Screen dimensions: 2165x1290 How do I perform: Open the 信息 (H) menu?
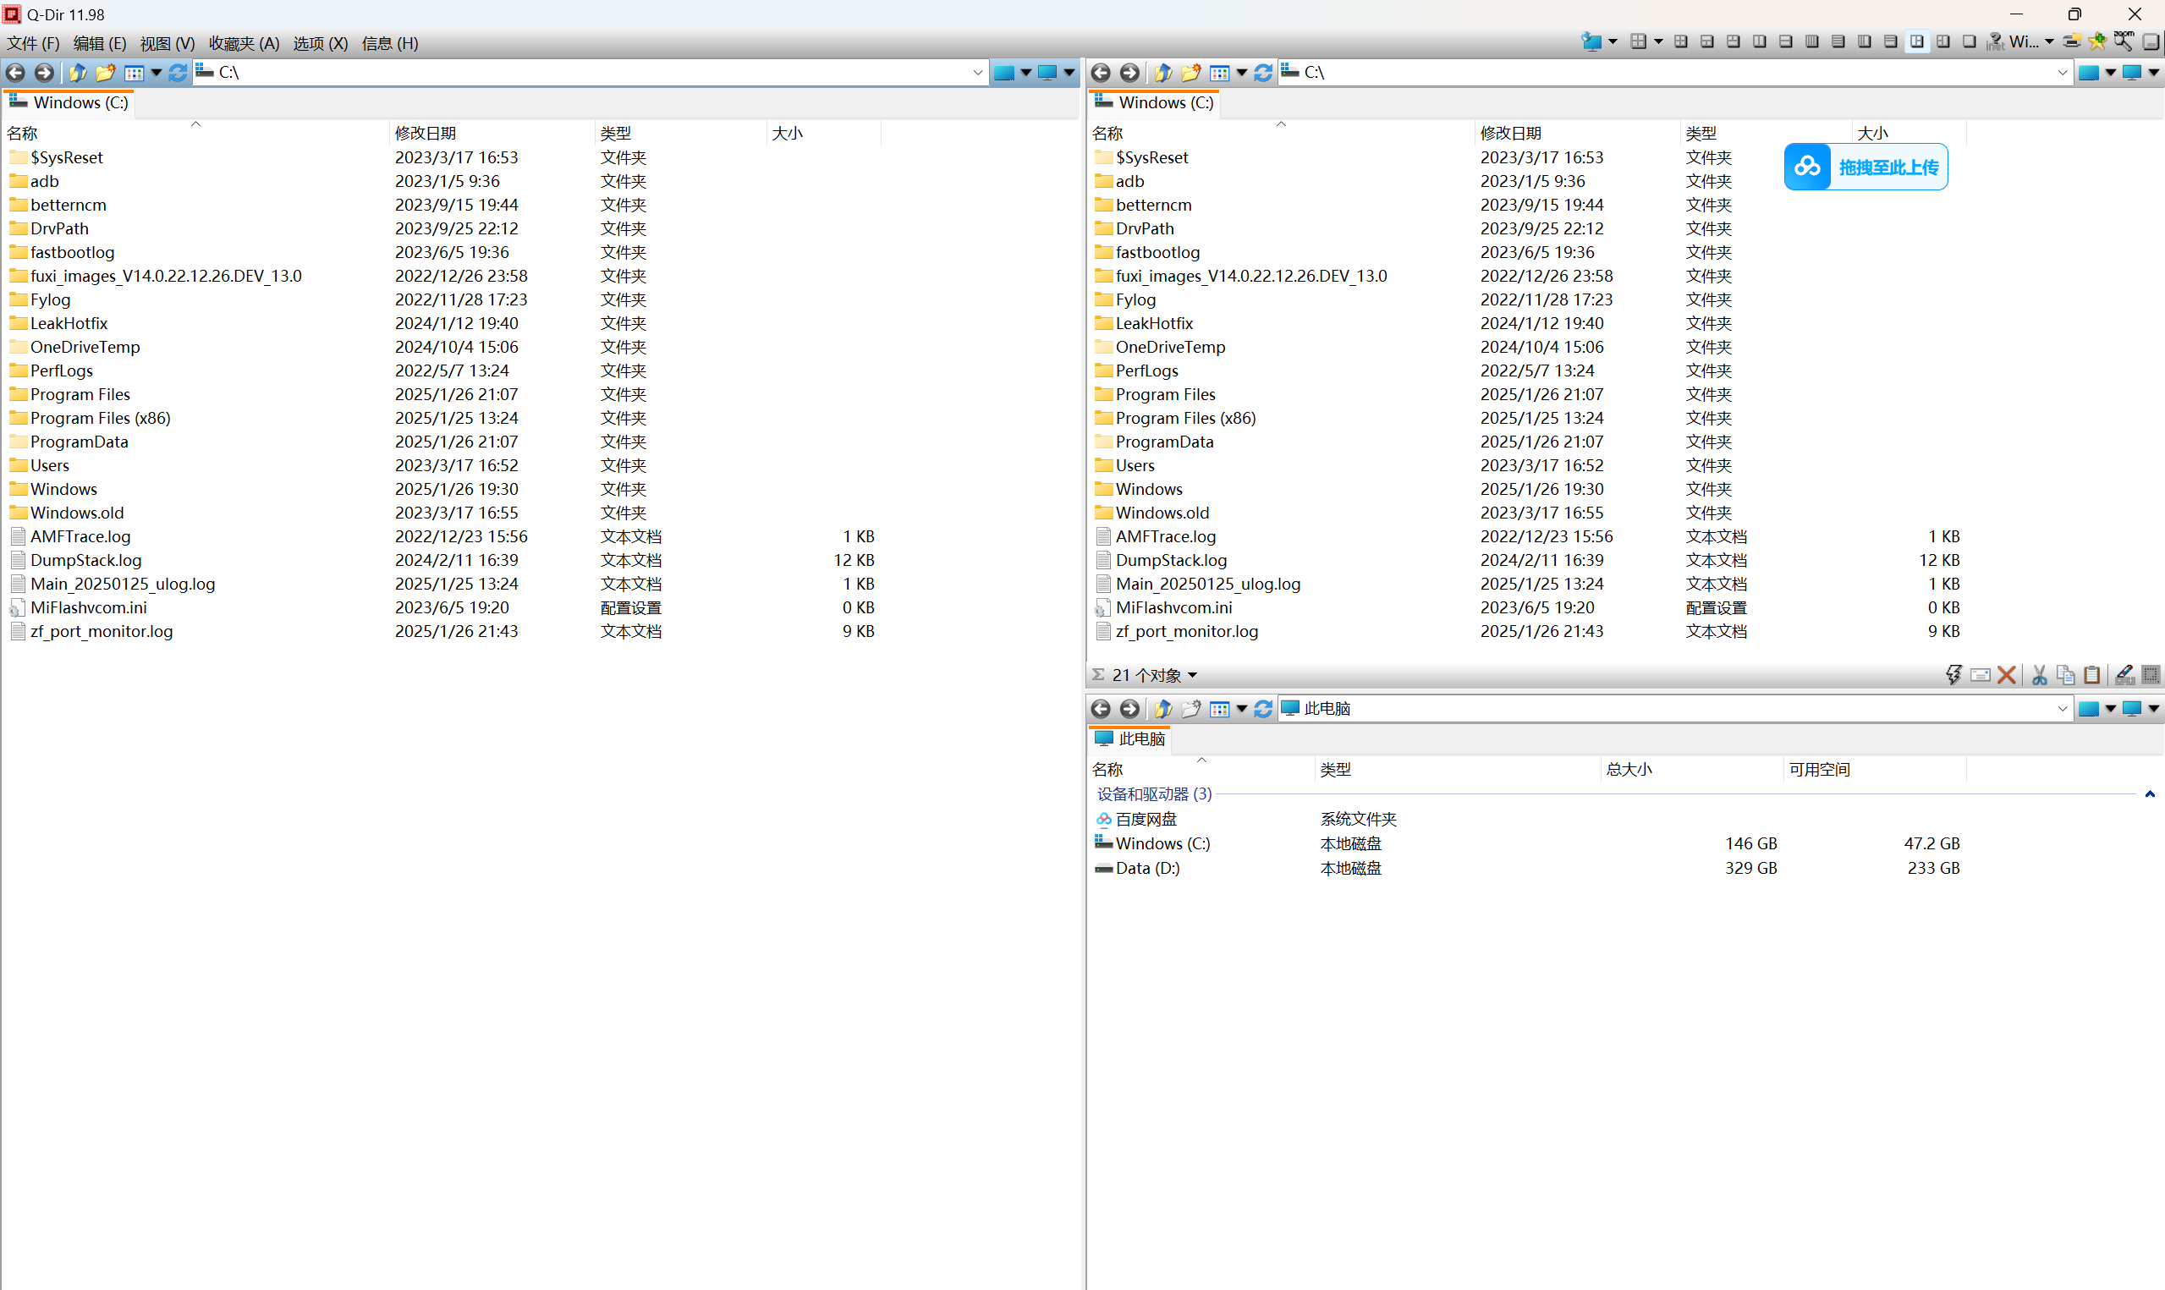click(389, 43)
